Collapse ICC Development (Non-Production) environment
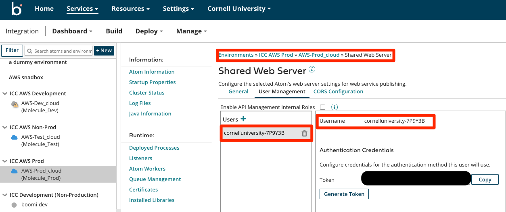The height and width of the screenshot is (212, 506). (x=5, y=195)
